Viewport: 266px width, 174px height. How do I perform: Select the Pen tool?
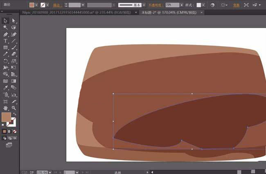click(x=5, y=34)
